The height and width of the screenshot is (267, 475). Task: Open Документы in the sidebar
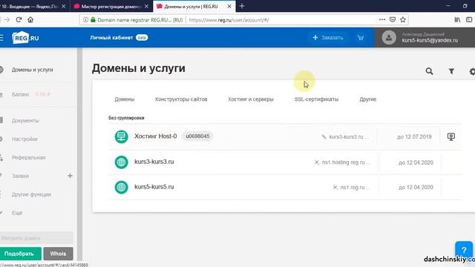pos(25,120)
